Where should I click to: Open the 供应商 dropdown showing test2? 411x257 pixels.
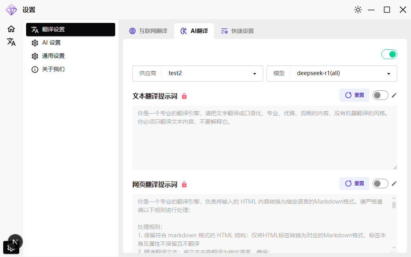[213, 73]
